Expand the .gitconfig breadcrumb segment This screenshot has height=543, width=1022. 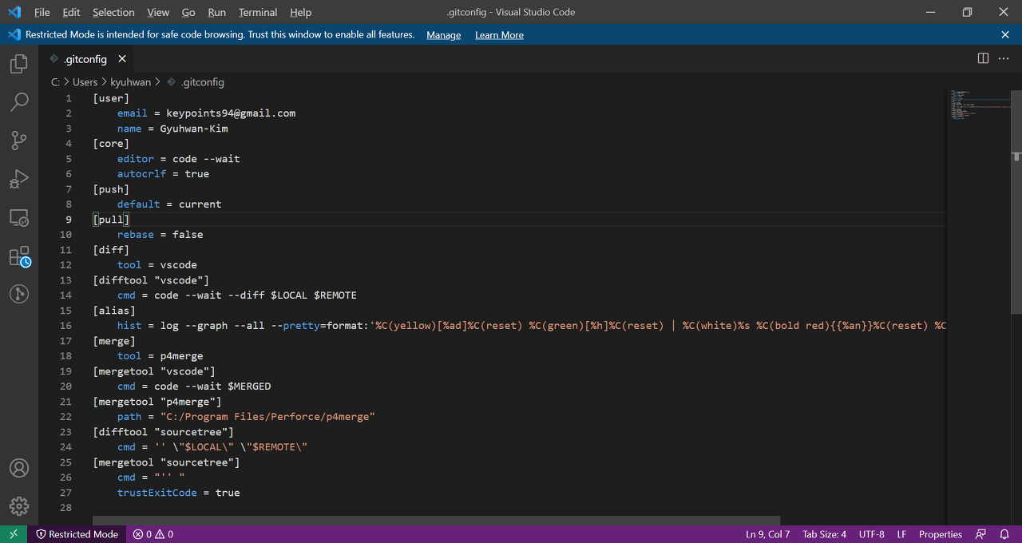coord(202,81)
